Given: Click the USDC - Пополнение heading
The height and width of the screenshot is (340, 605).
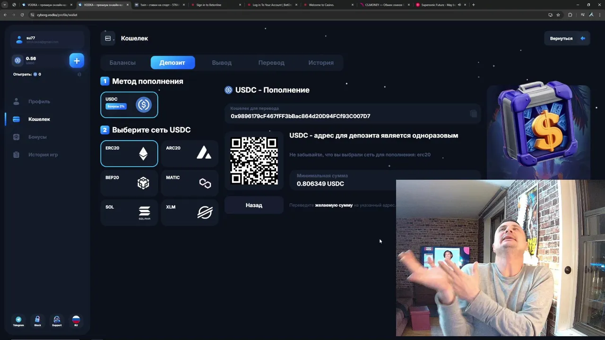Looking at the screenshot, I should coord(272,90).
